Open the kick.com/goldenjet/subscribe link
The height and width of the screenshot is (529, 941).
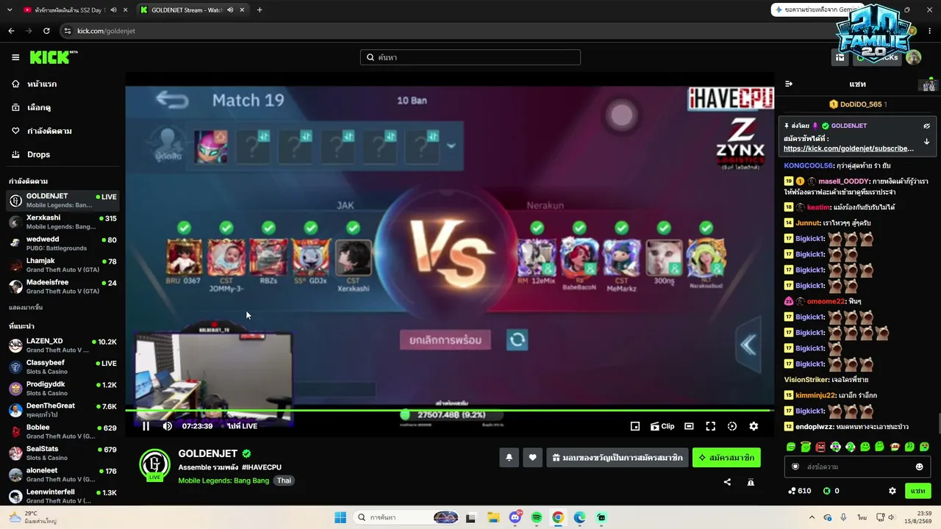[848, 148]
